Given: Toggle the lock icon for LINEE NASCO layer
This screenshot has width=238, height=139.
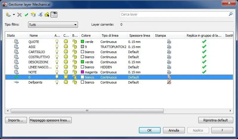Looking at the screenshot, I should (75, 67).
